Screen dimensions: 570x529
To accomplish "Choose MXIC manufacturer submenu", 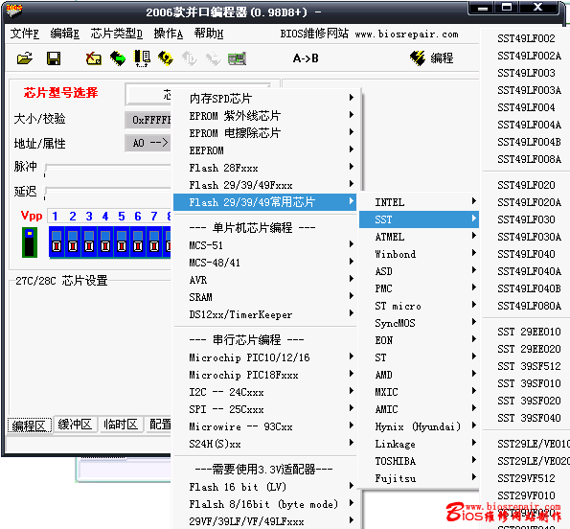I will [419, 392].
